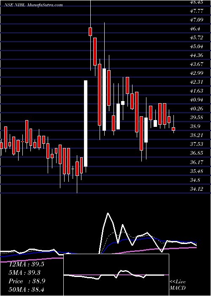Image resolution: width=211 pixels, height=296 pixels.
Task: Click the 40.94 price axis label
Action: coord(197,100)
